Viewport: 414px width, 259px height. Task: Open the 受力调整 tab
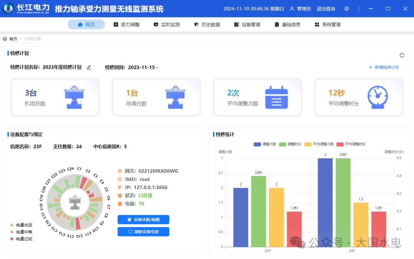127,25
